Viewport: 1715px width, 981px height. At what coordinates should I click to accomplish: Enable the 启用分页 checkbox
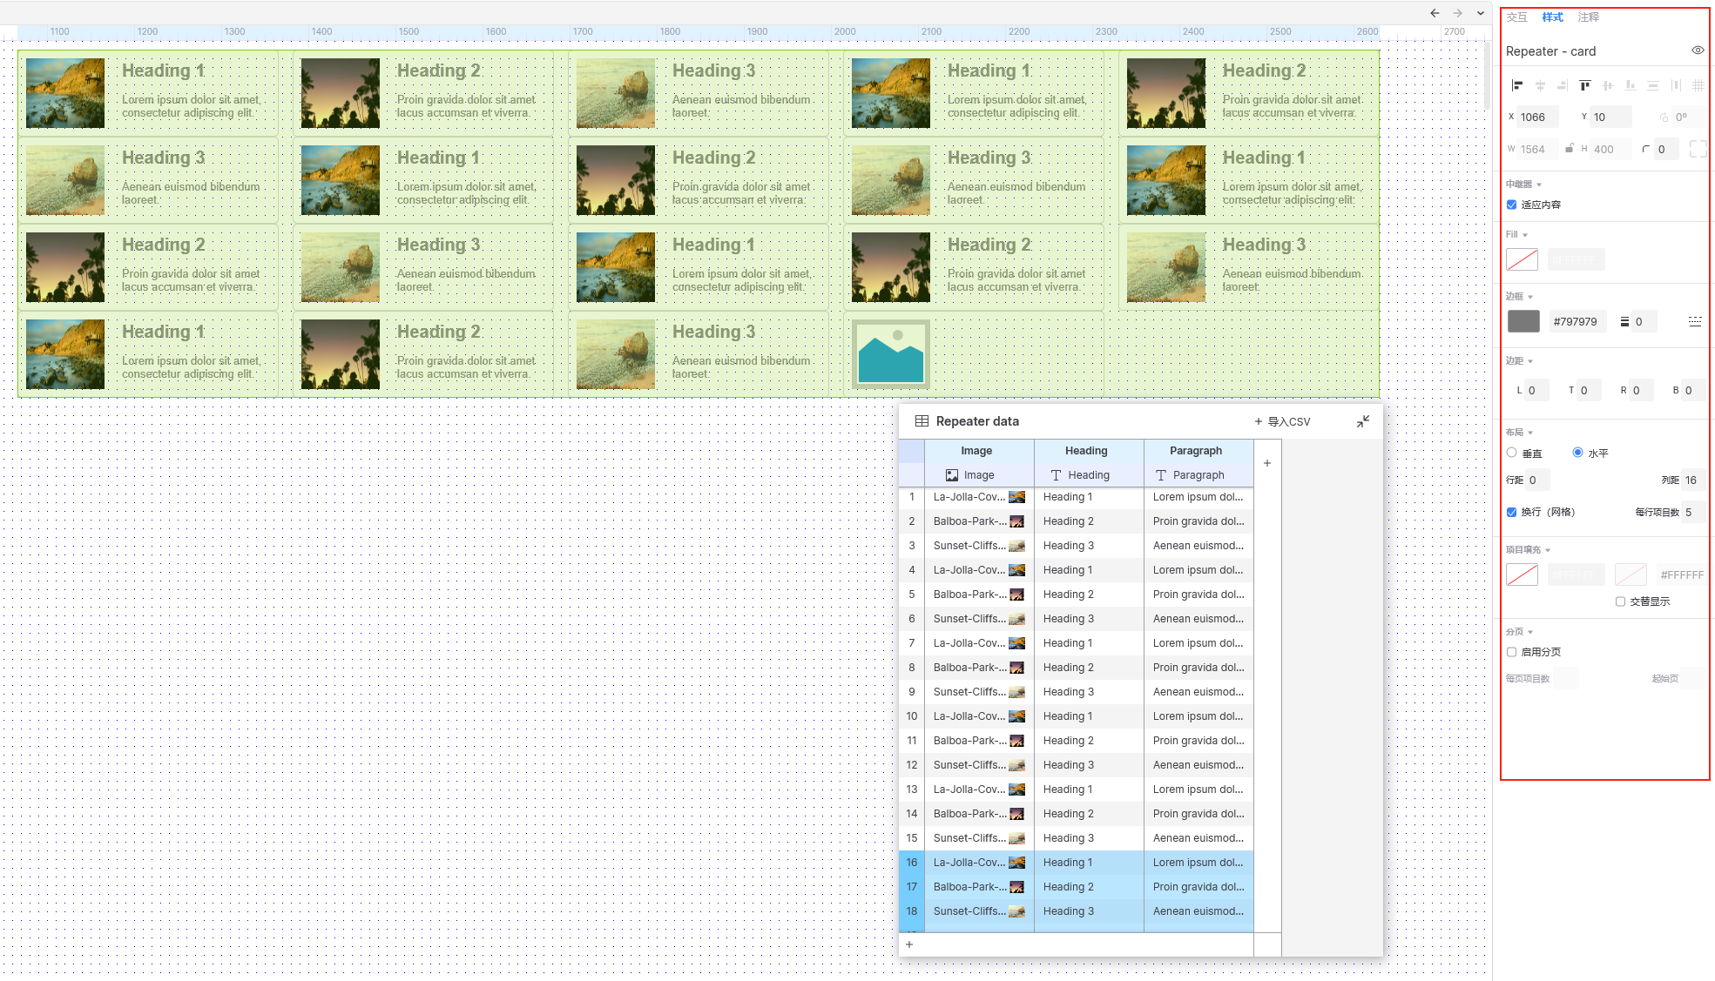(x=1512, y=652)
